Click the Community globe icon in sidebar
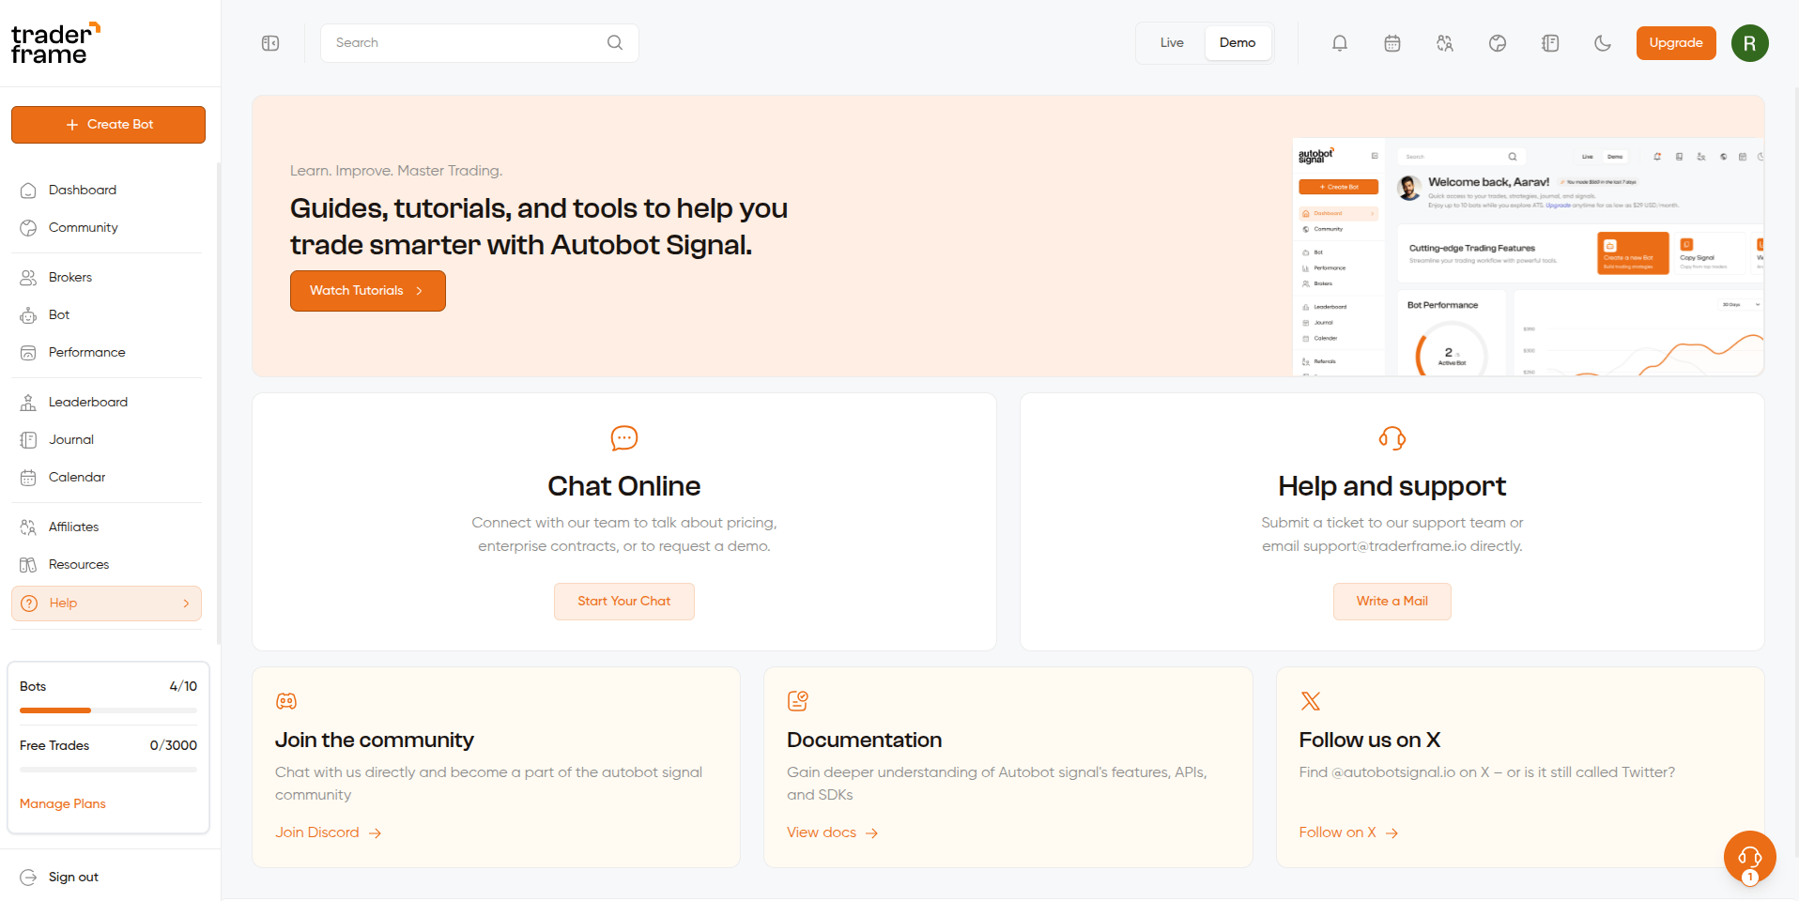The height and width of the screenshot is (901, 1799). coord(28,228)
